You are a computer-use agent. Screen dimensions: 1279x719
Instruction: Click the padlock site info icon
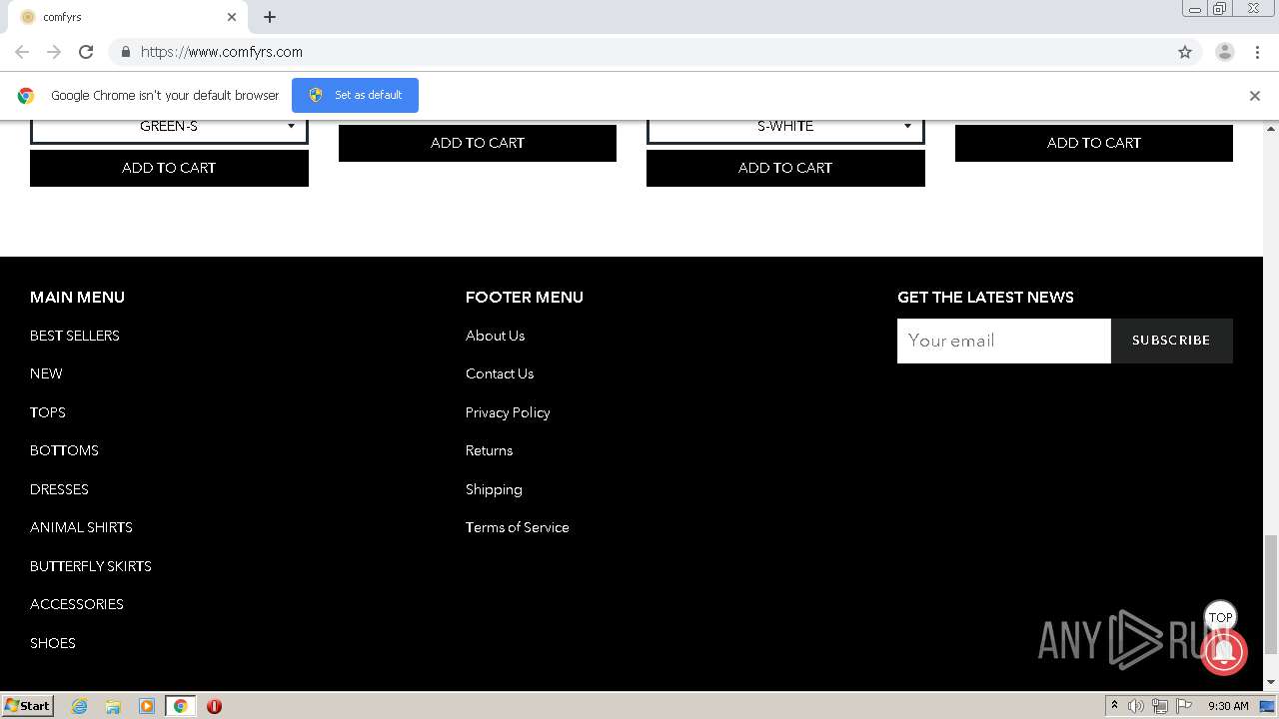(x=125, y=52)
